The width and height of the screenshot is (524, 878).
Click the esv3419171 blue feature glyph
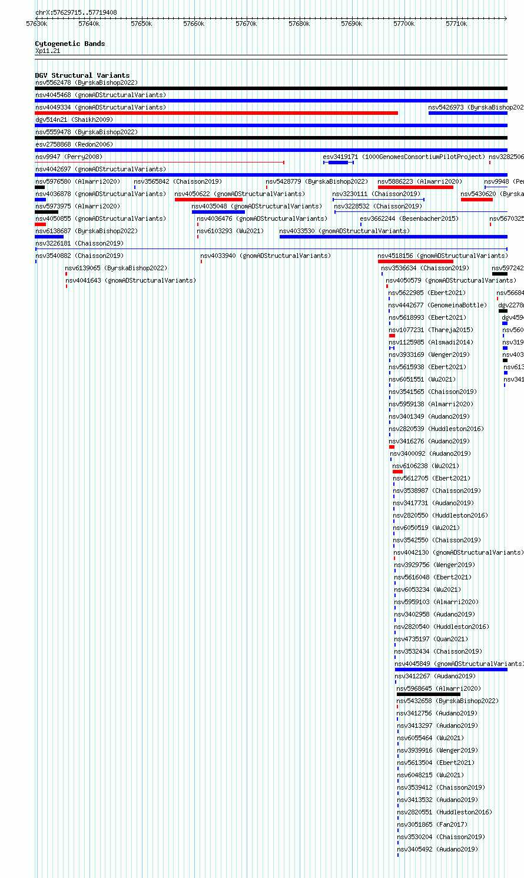(339, 163)
